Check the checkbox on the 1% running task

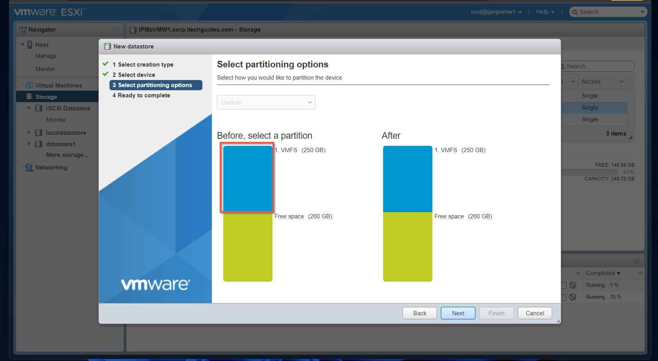pos(565,285)
